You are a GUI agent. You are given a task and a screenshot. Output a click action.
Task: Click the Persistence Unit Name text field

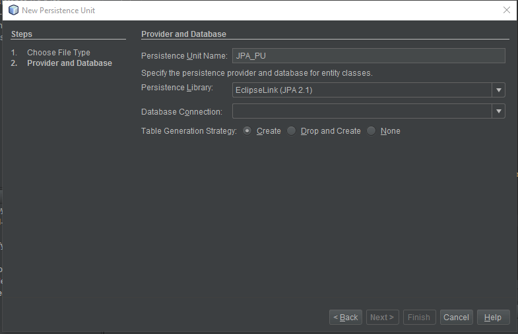[x=369, y=56]
